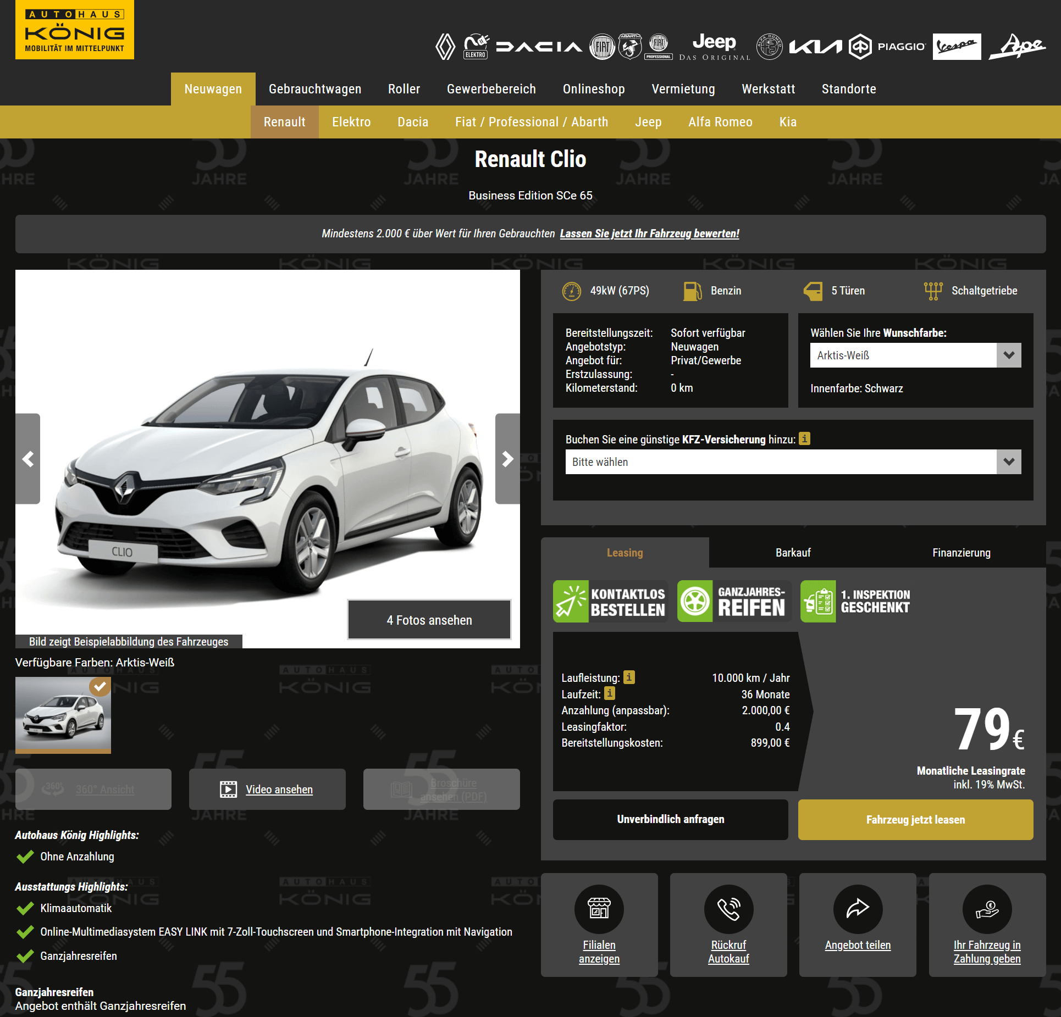Open the Onlineshop menu

pyautogui.click(x=594, y=89)
